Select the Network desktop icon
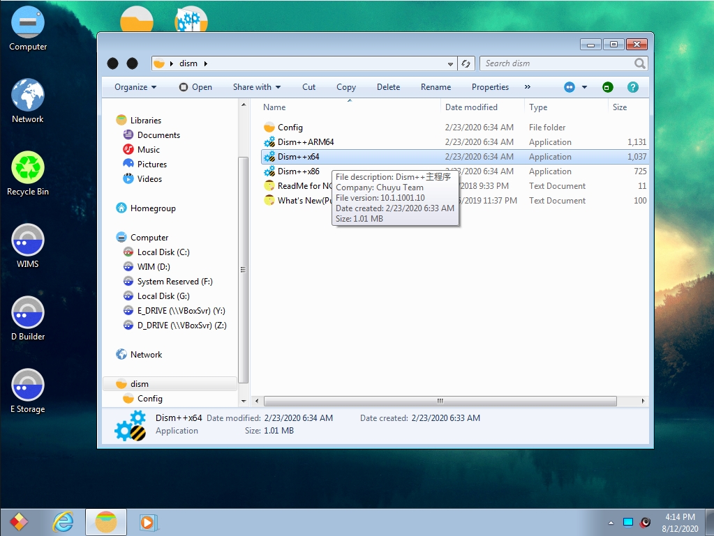This screenshot has height=536, width=714. click(x=28, y=101)
